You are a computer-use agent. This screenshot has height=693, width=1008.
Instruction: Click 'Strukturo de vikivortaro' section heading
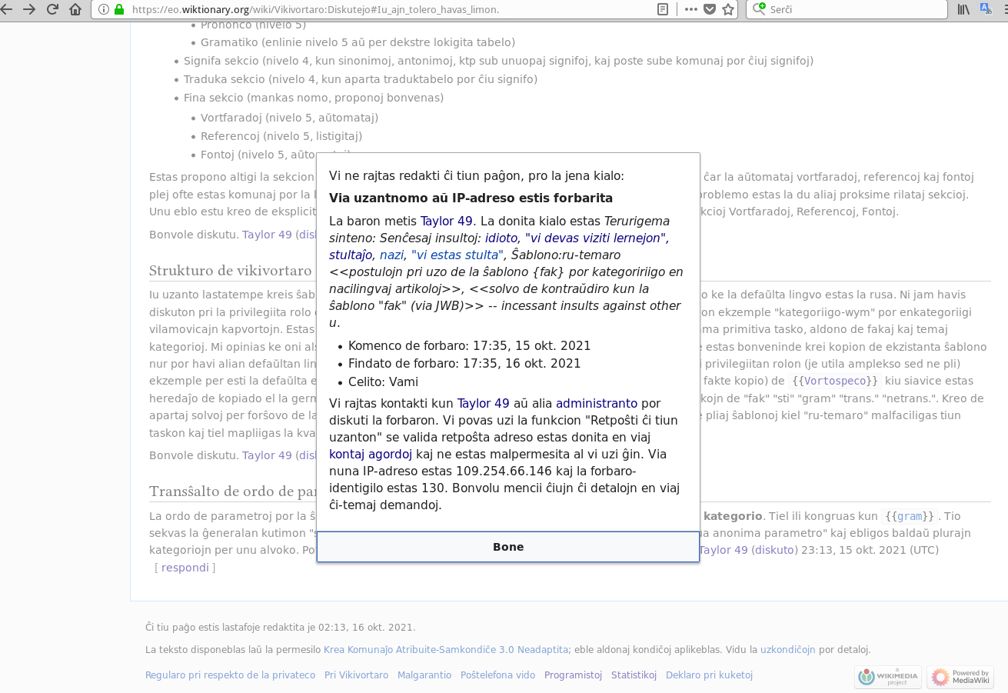coord(231,271)
